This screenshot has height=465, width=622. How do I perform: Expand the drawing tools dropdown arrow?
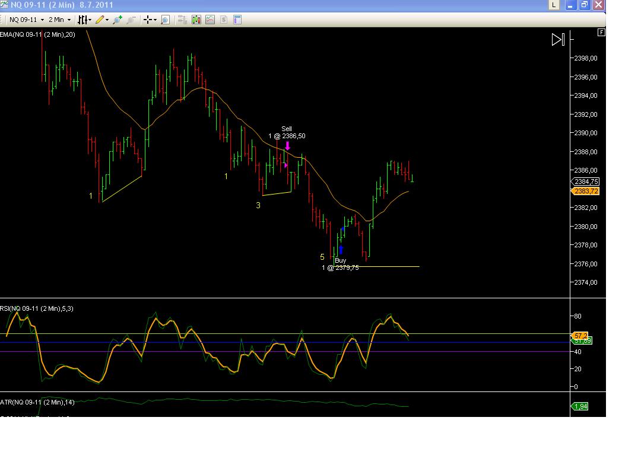coord(107,20)
